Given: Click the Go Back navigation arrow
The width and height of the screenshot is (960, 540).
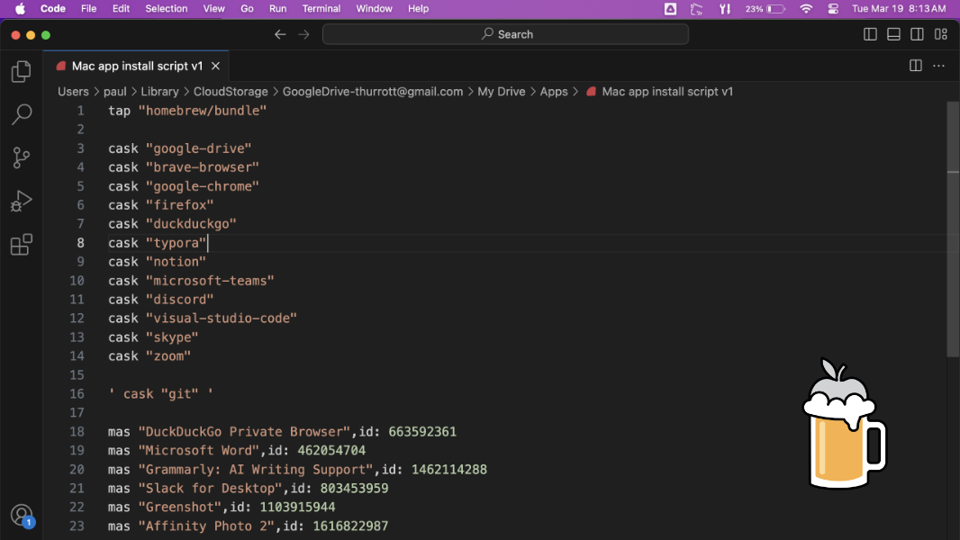Looking at the screenshot, I should point(280,33).
